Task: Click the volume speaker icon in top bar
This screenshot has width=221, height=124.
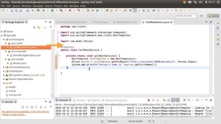Action: [x=201, y=2]
